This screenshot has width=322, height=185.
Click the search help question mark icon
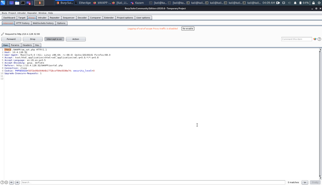point(2,182)
